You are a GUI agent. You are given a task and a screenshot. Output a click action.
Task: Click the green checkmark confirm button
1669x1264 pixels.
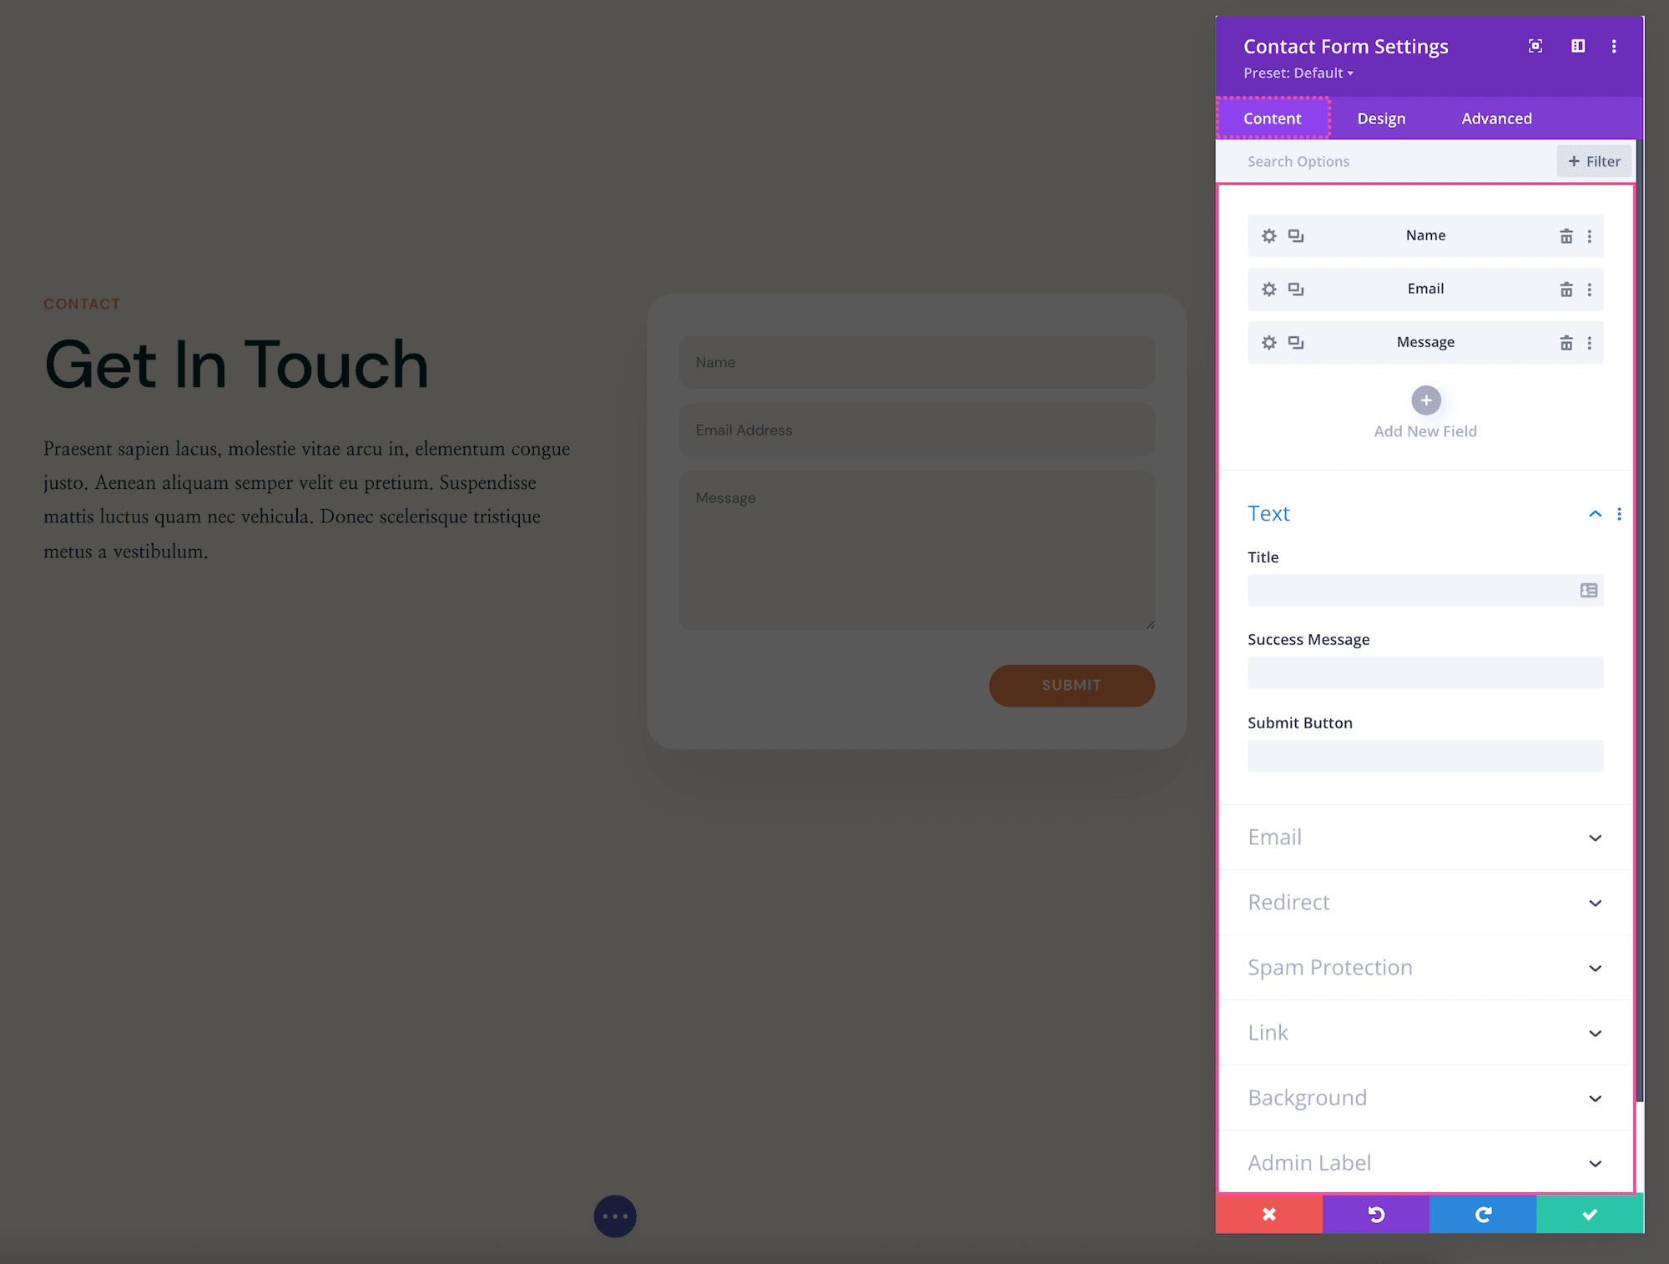click(x=1588, y=1214)
